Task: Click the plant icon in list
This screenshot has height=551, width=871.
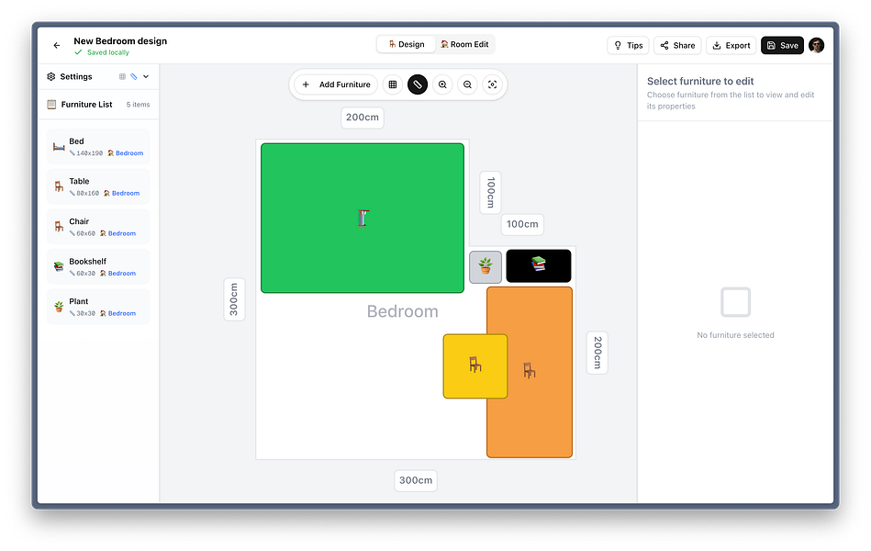Action: pos(59,307)
